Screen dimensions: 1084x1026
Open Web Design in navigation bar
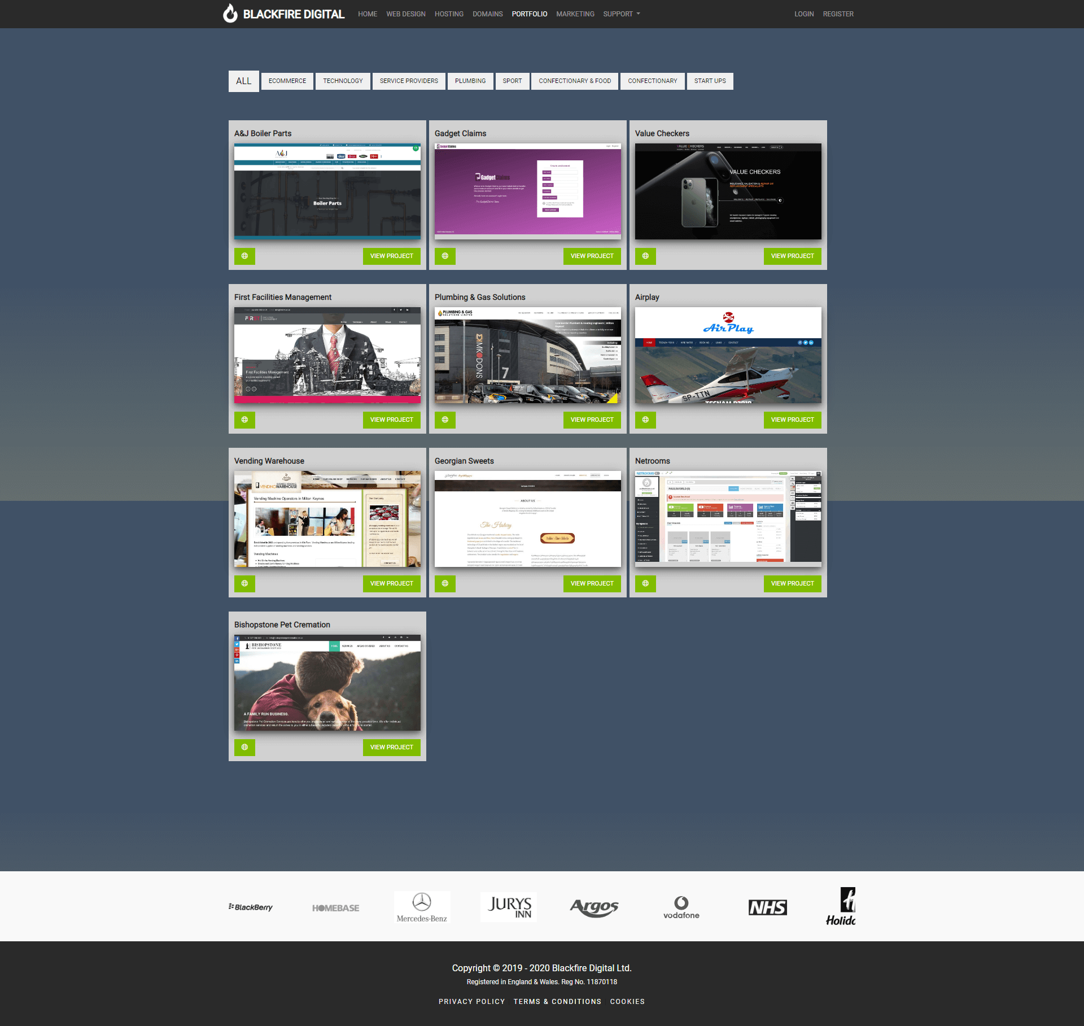406,14
